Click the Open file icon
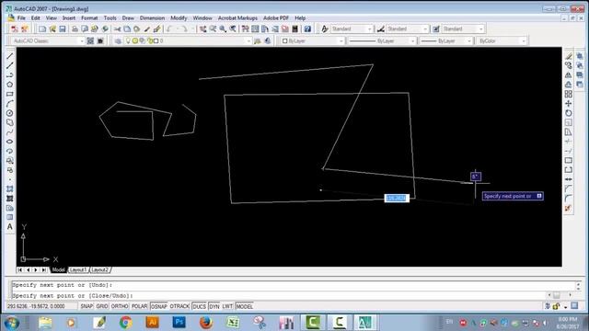Screen dimensions: 589x331 click(x=52, y=29)
